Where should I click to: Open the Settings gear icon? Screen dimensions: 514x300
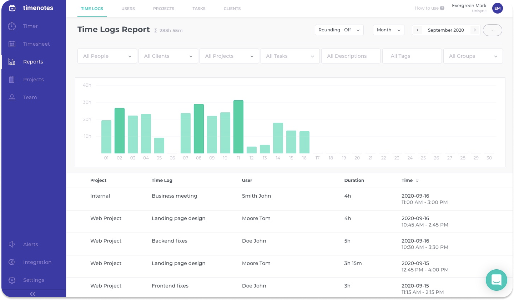pyautogui.click(x=12, y=280)
